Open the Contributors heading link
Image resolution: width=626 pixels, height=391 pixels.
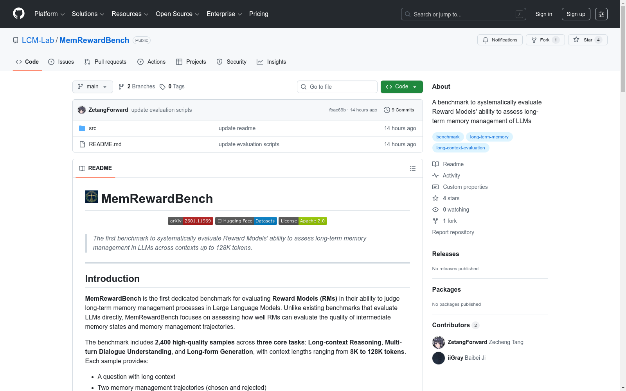[x=456, y=325]
